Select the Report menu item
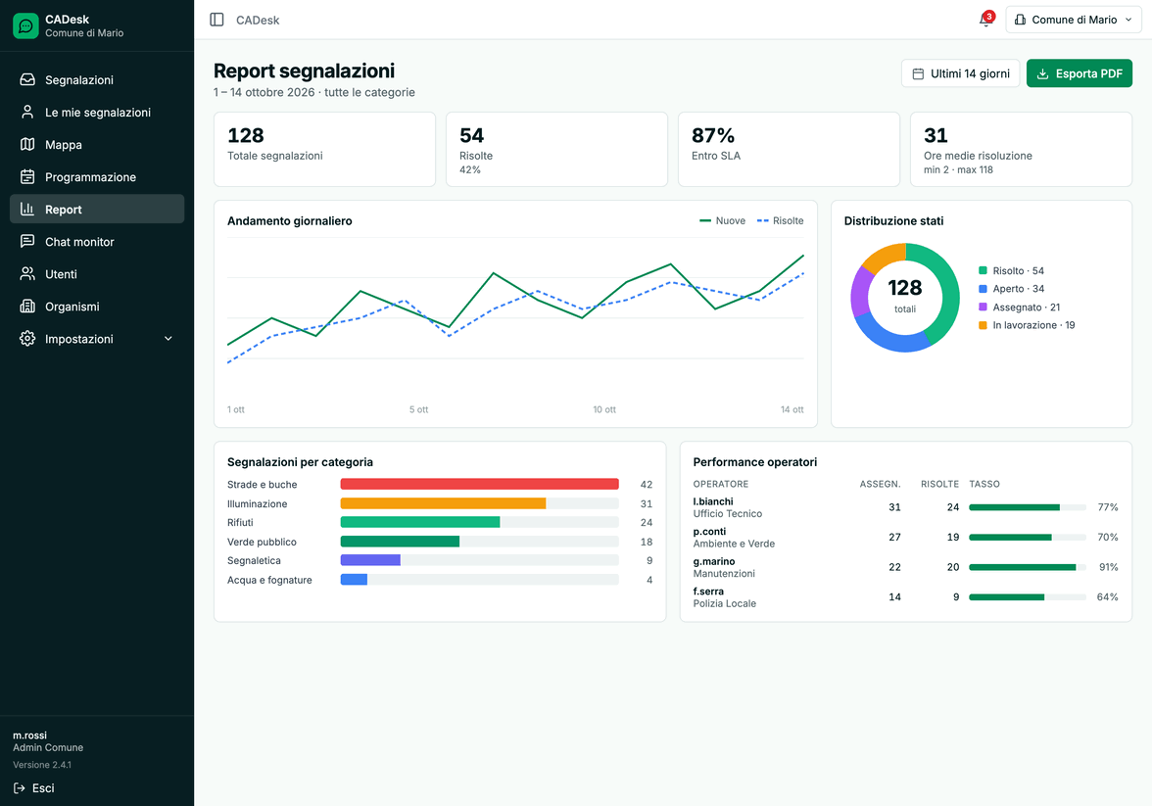This screenshot has width=1152, height=806. (97, 209)
